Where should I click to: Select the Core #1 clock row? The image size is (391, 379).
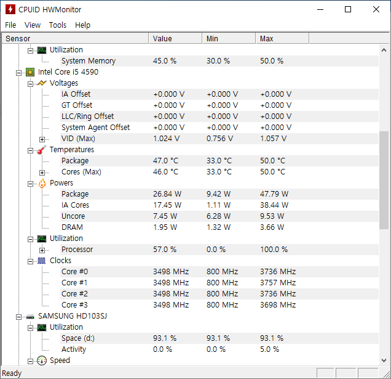click(219, 283)
